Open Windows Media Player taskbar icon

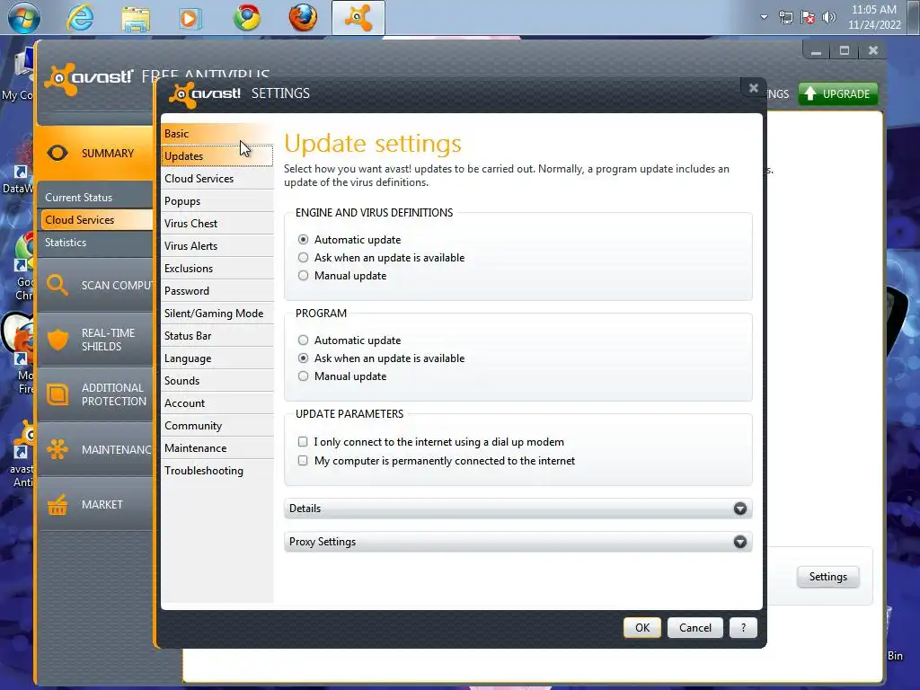(189, 18)
